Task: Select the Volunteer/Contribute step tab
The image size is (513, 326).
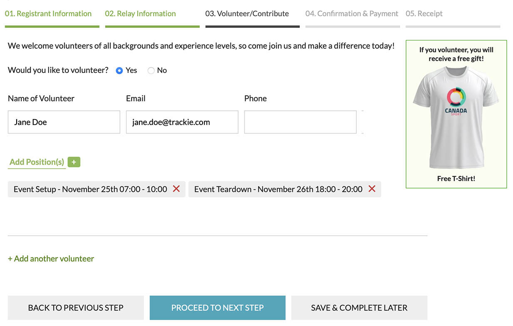Action: [x=247, y=14]
